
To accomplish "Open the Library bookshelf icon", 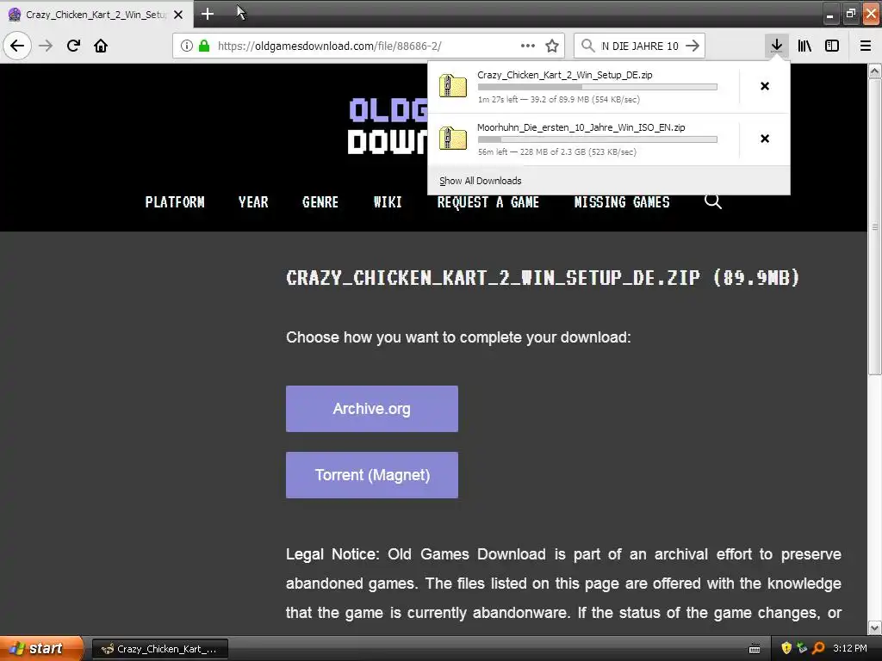I will pos(804,46).
